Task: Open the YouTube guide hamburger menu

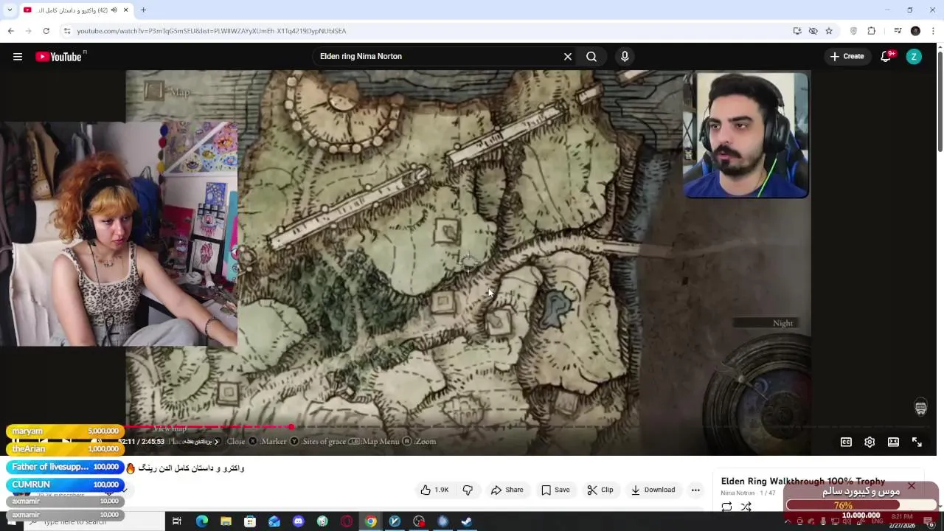Action: pyautogui.click(x=18, y=57)
